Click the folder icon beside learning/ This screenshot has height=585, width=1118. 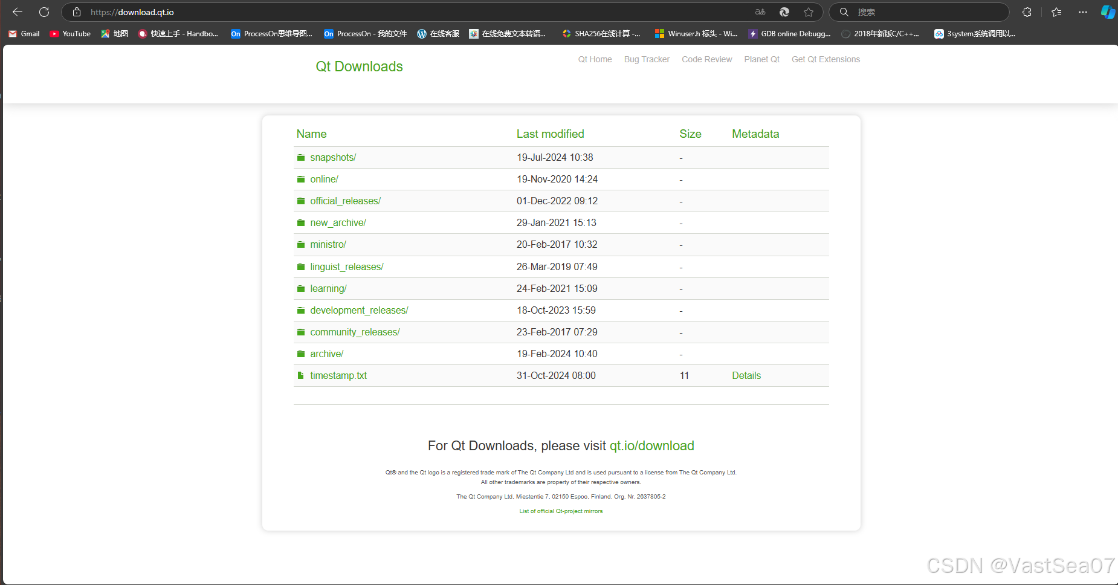point(301,288)
